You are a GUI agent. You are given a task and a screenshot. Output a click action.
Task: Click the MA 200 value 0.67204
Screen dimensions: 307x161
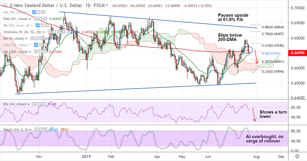(55, 52)
